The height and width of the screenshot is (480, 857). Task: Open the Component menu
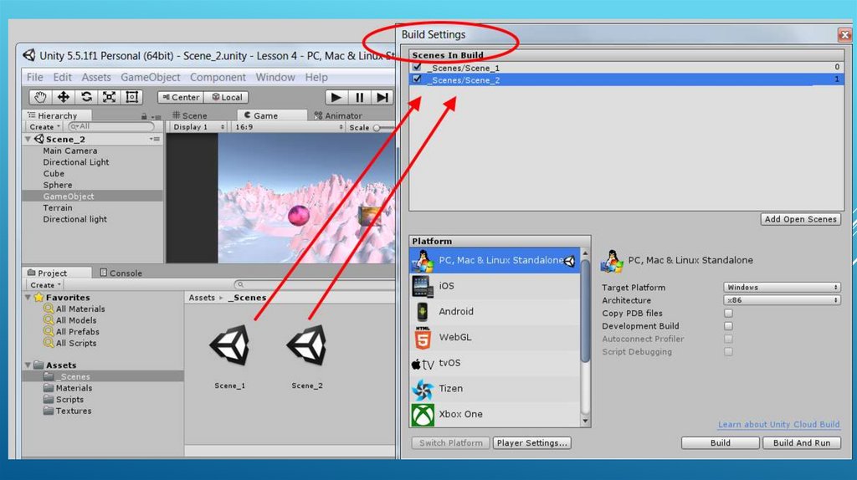click(x=218, y=77)
